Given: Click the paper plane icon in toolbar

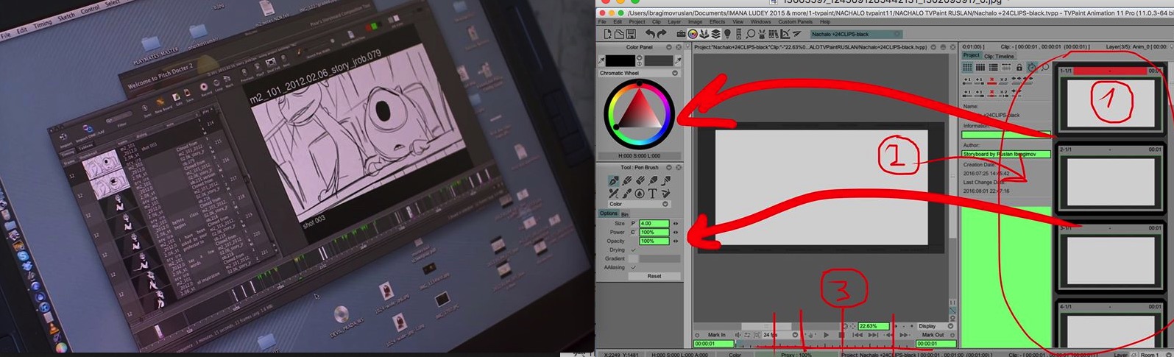Looking at the screenshot, I should point(796,34).
